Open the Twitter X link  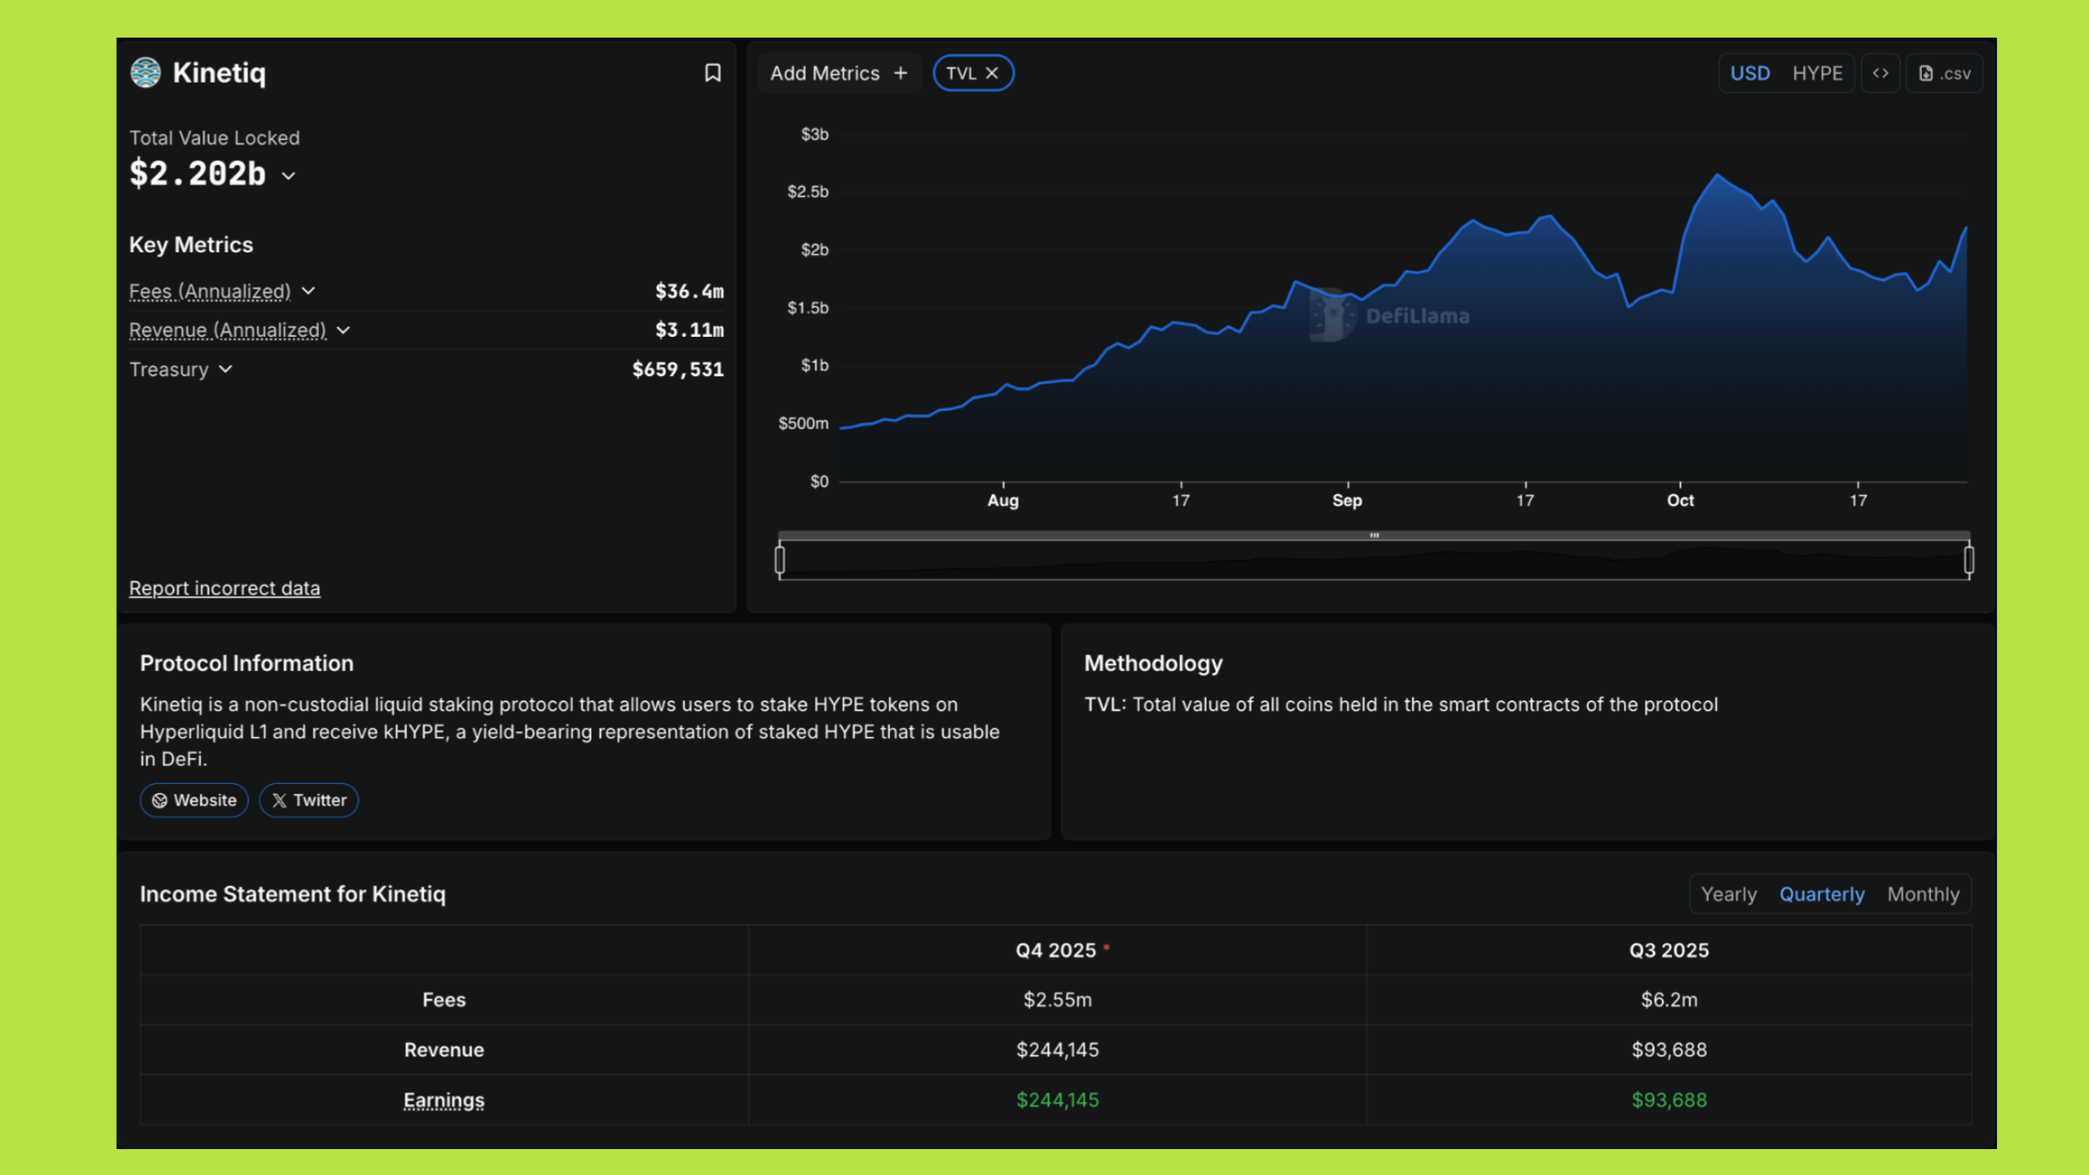pos(308,800)
